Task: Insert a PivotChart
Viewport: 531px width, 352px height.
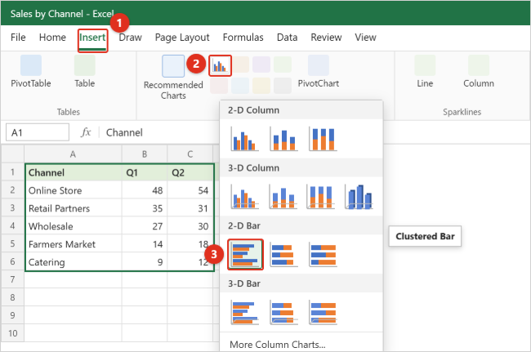Action: click(319, 71)
